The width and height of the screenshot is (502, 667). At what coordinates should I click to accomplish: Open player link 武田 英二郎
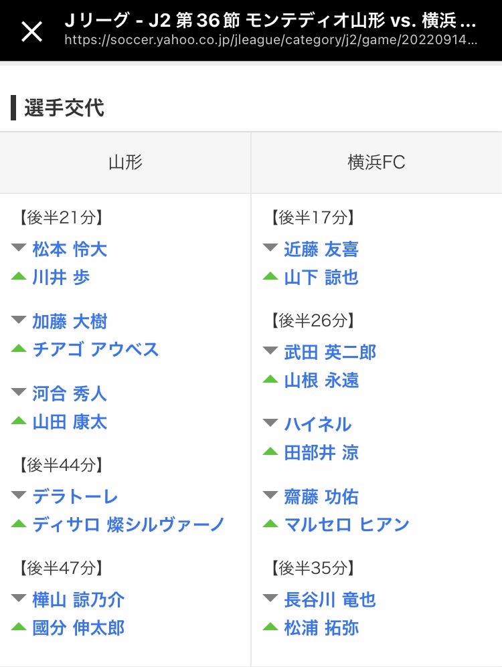click(330, 352)
